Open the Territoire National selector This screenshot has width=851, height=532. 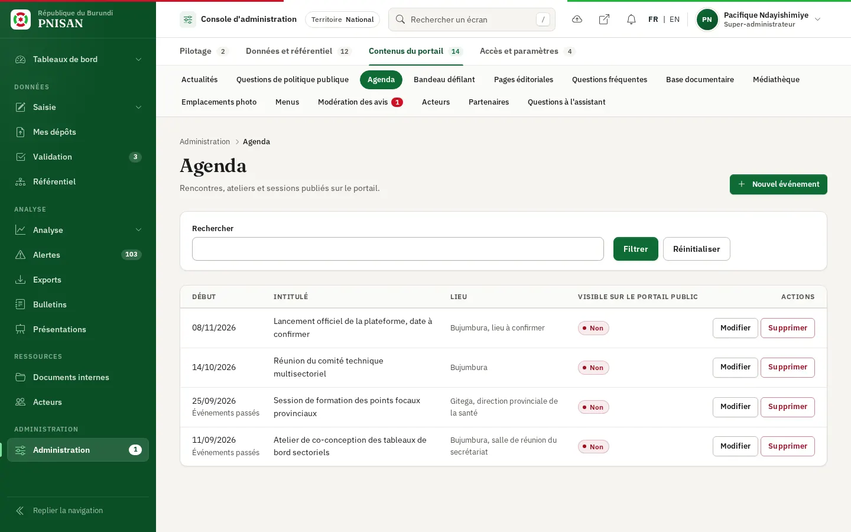pyautogui.click(x=342, y=20)
